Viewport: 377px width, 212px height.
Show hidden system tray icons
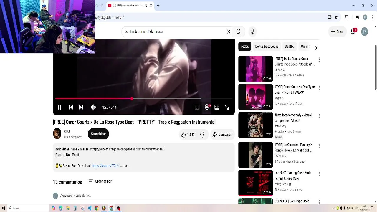pyautogui.click(x=334, y=208)
